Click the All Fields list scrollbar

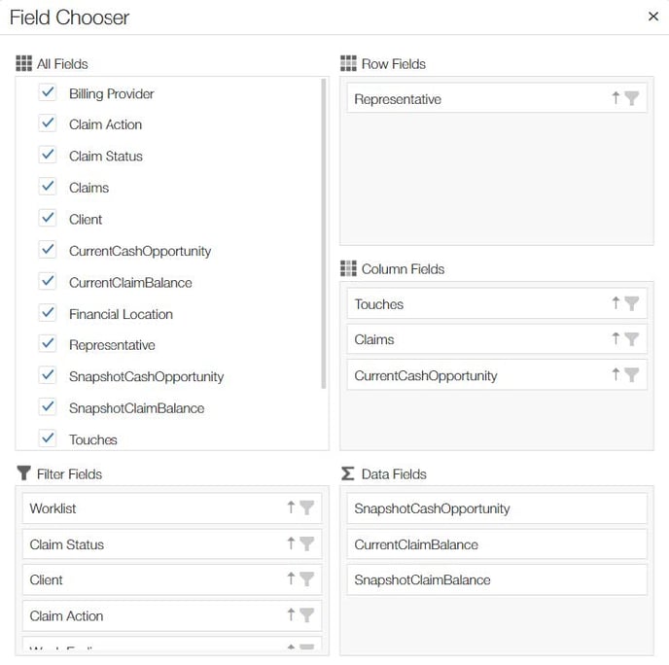point(324,233)
